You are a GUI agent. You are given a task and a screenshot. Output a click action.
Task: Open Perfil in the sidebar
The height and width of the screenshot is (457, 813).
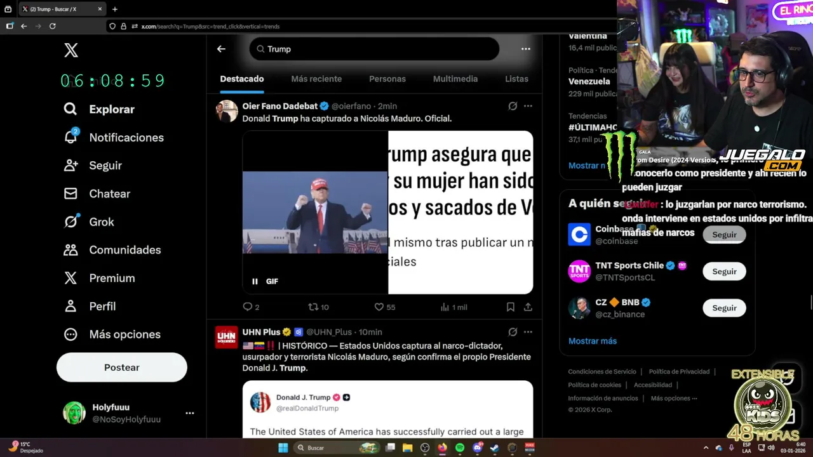(90, 306)
